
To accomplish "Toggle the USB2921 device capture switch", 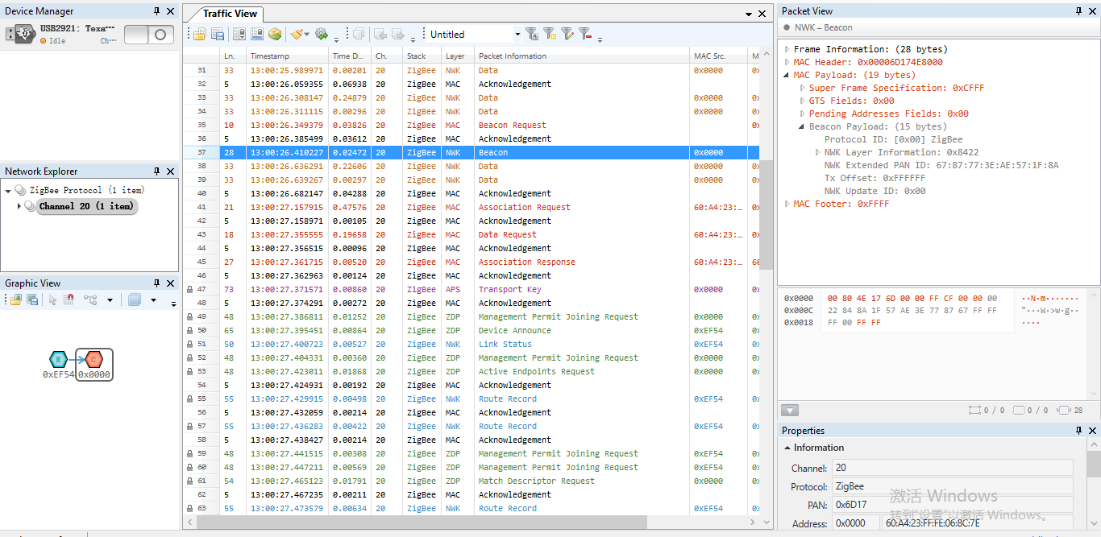I will (x=149, y=35).
